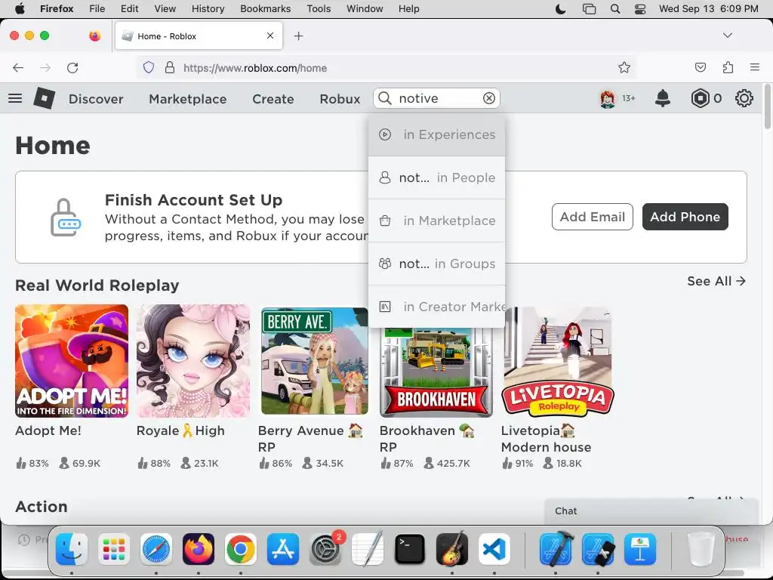Close the Home - Roblox tab
The width and height of the screenshot is (773, 580).
coord(270,35)
